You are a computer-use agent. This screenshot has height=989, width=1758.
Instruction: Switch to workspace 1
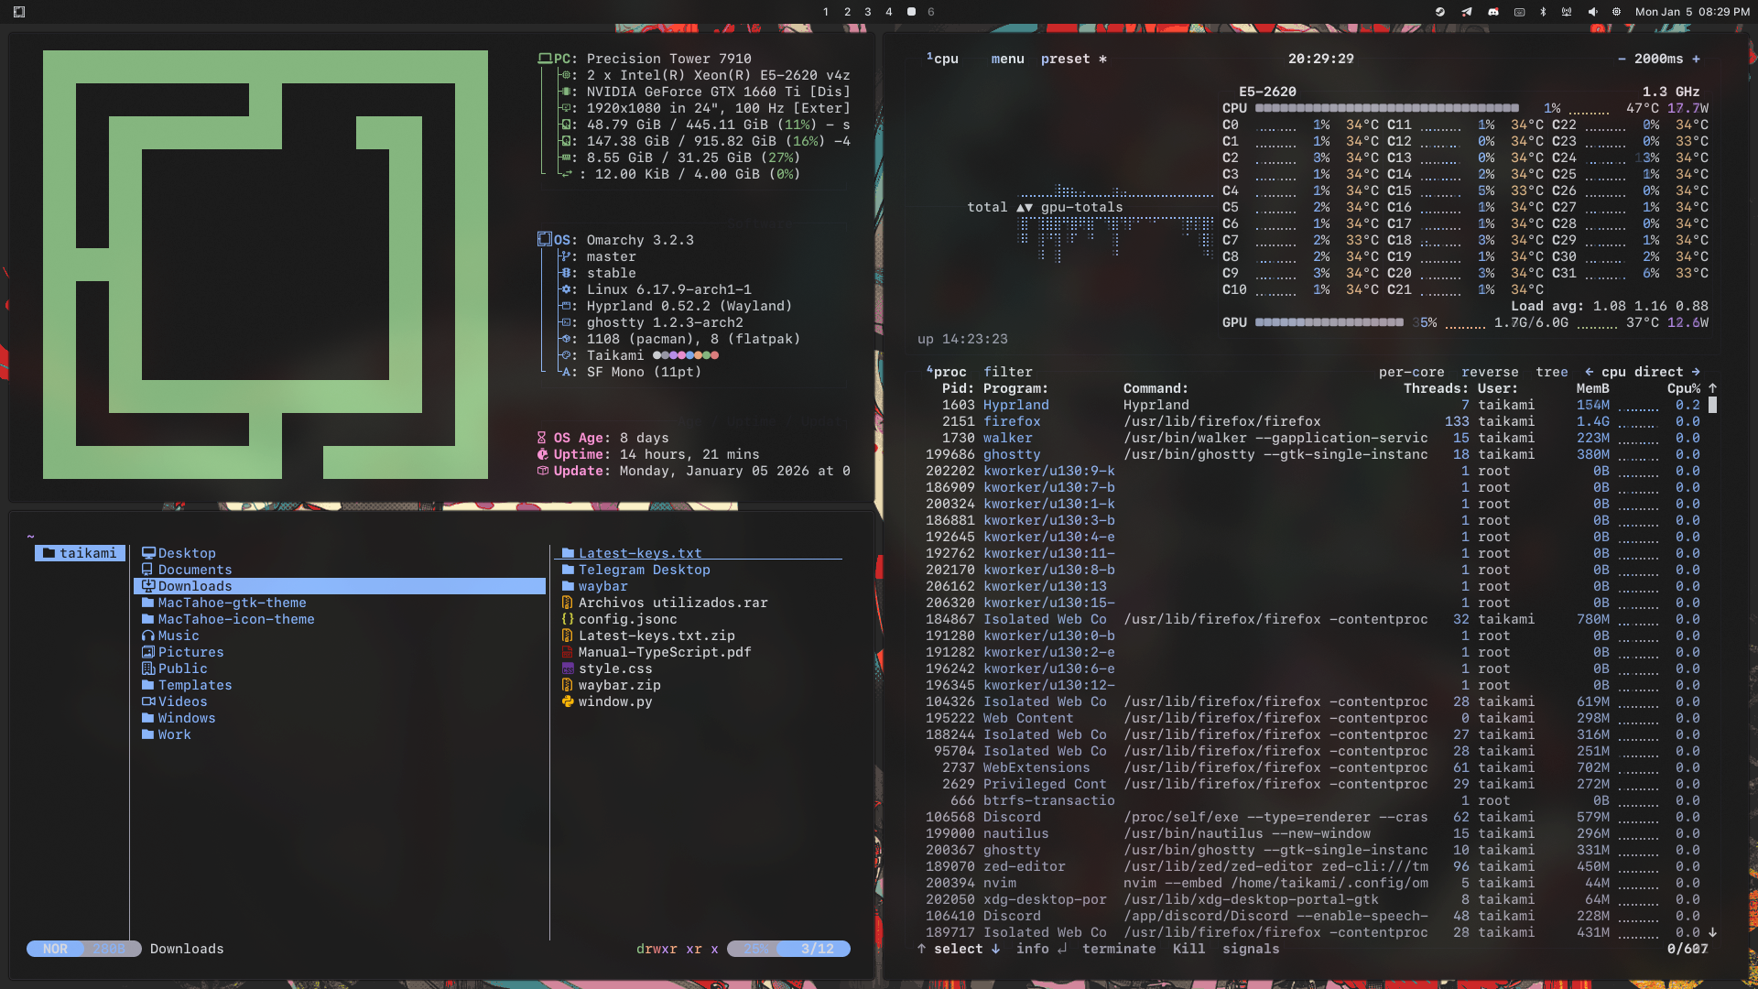(826, 12)
